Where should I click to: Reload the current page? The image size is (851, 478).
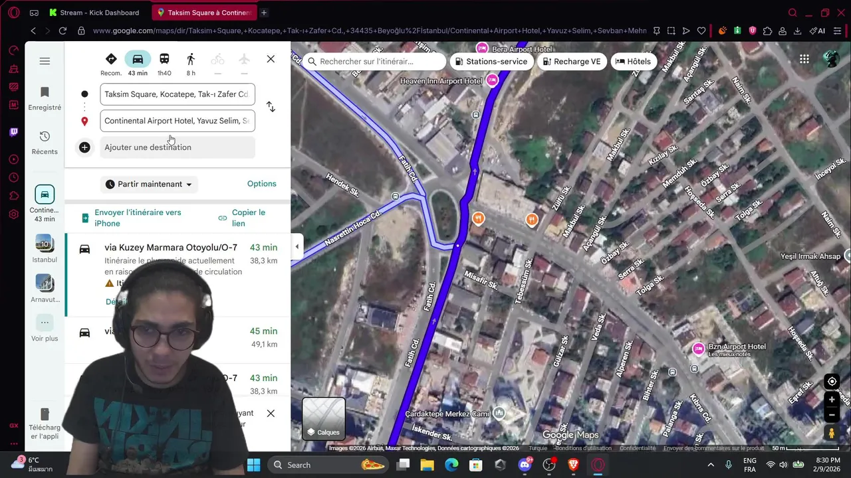point(62,31)
